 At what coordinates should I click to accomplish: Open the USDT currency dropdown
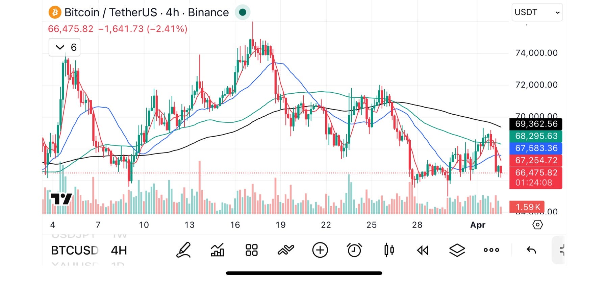pyautogui.click(x=537, y=12)
